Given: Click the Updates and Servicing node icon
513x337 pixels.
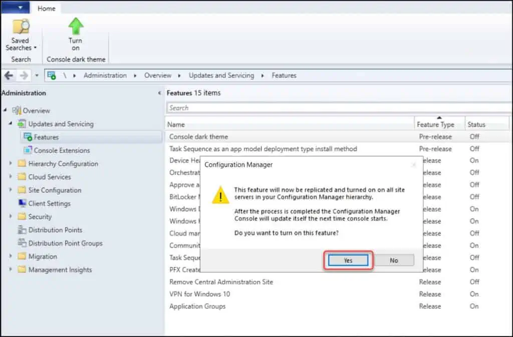Looking at the screenshot, I should (x=22, y=124).
